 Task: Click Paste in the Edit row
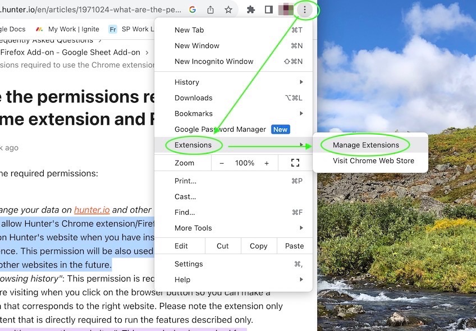tap(295, 246)
